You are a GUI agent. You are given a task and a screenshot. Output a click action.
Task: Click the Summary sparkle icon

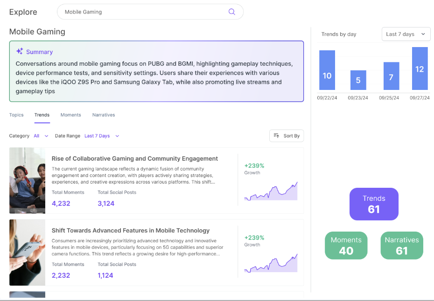[20, 51]
